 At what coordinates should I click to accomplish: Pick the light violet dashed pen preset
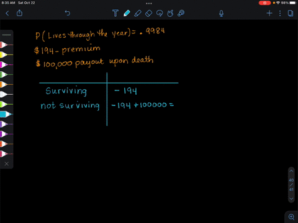click(6, 124)
